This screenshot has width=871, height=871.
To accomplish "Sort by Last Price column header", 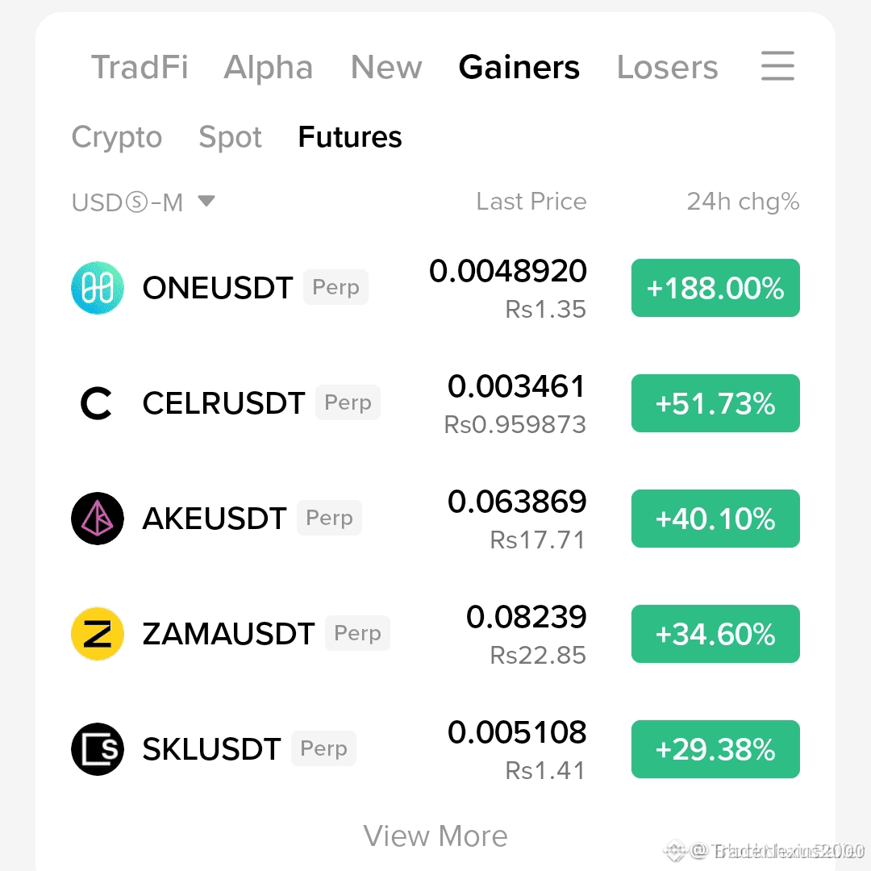I will 531,201.
